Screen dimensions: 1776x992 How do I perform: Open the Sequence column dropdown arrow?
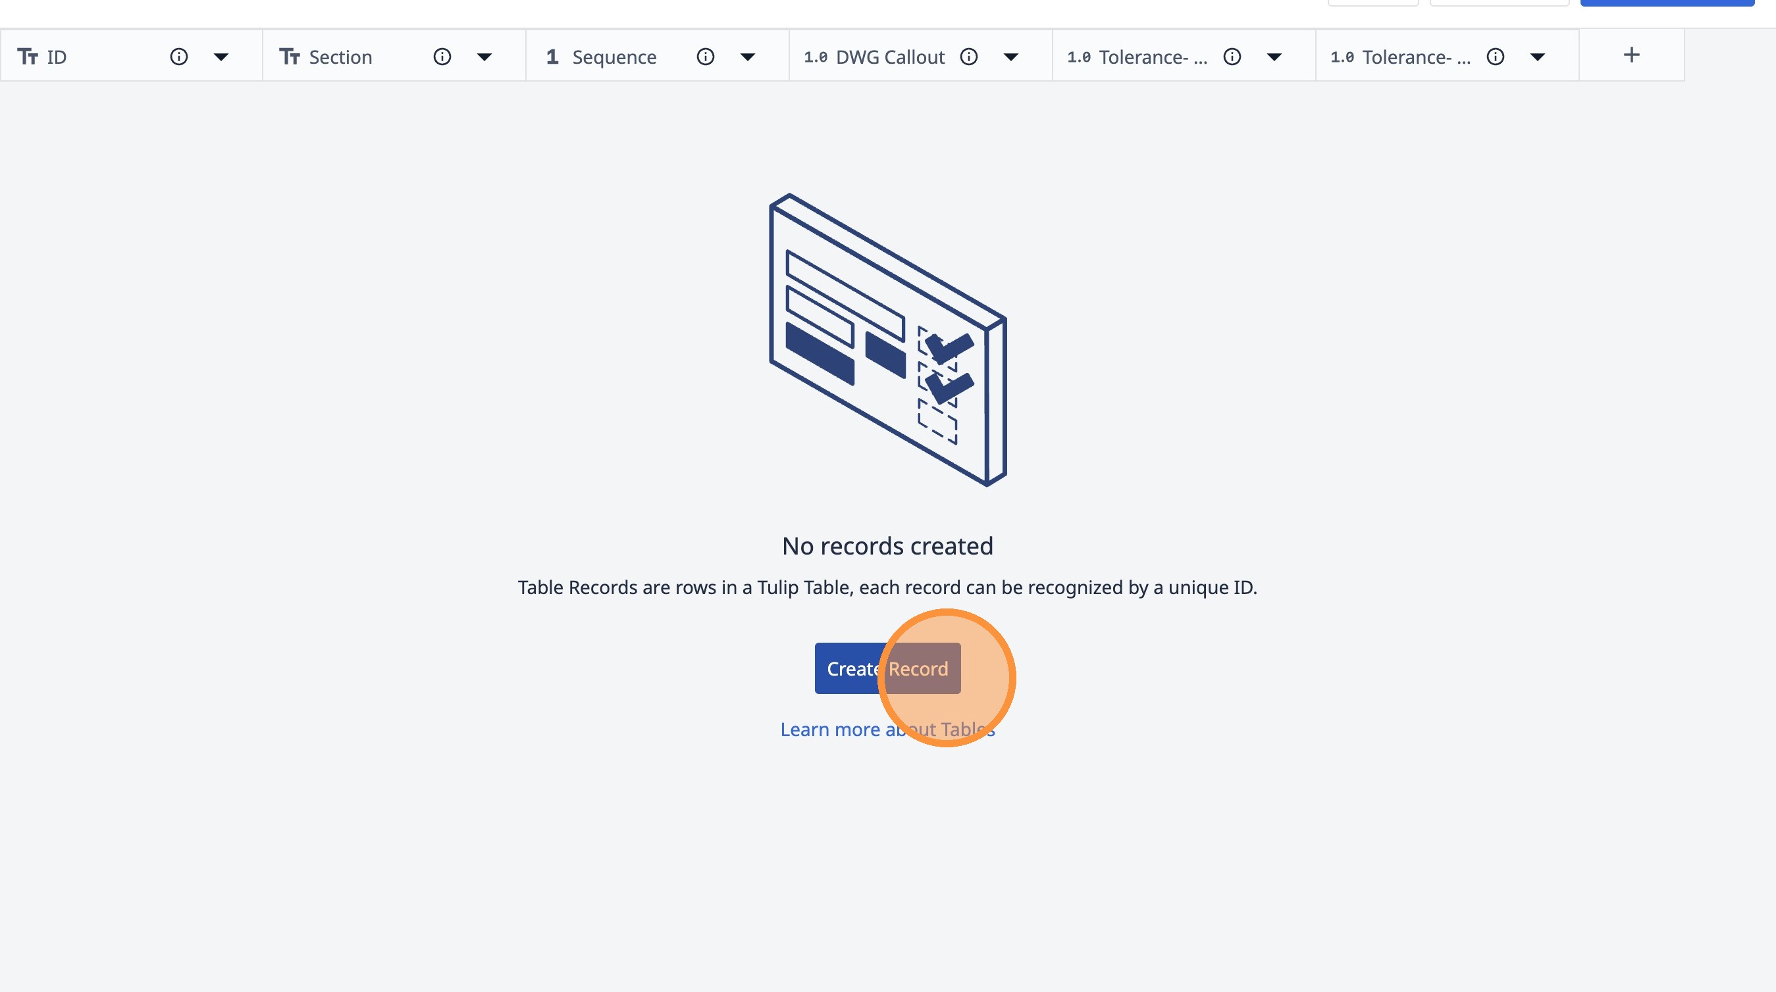pos(747,57)
